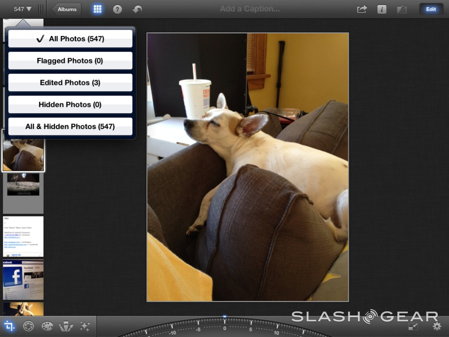Toggle the show original photo icon
Image resolution: width=449 pixels, height=337 pixels.
pyautogui.click(x=401, y=9)
